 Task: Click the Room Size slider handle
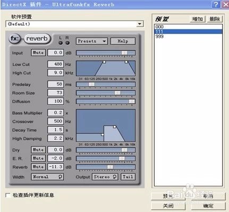(x=117, y=93)
